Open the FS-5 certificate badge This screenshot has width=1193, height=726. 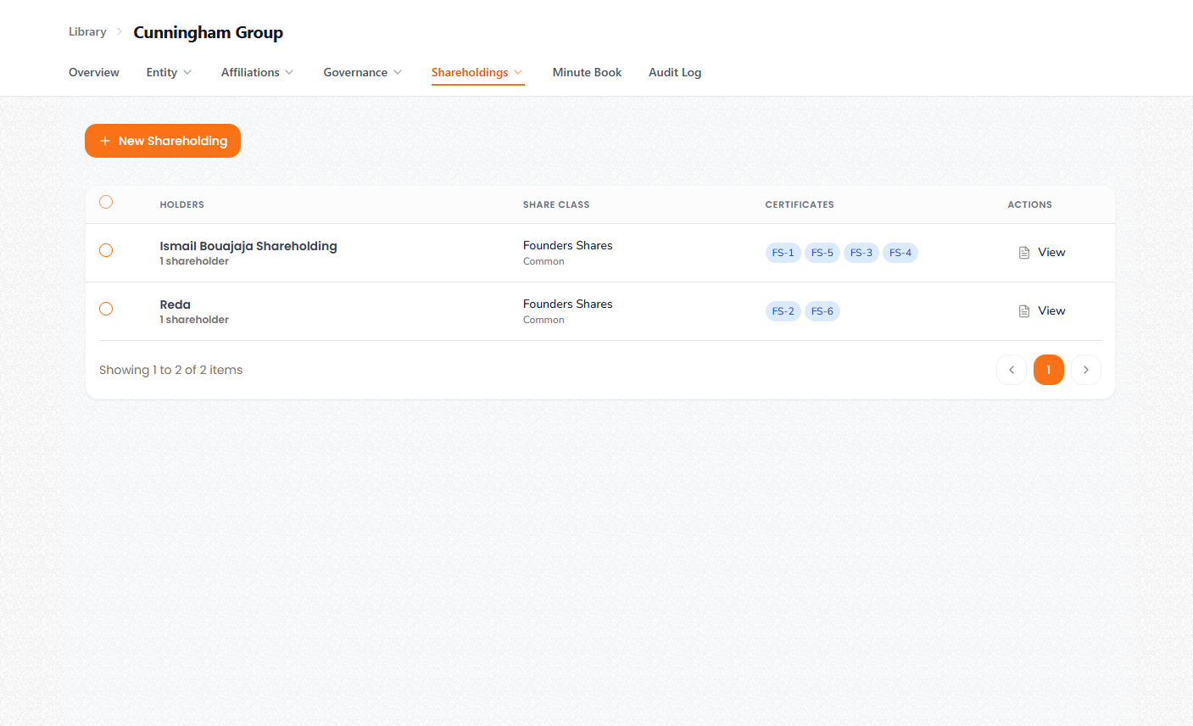[822, 253]
